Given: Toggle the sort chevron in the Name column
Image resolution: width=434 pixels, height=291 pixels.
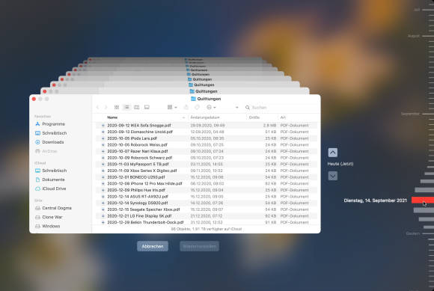Looking at the screenshot, I should coord(183,118).
